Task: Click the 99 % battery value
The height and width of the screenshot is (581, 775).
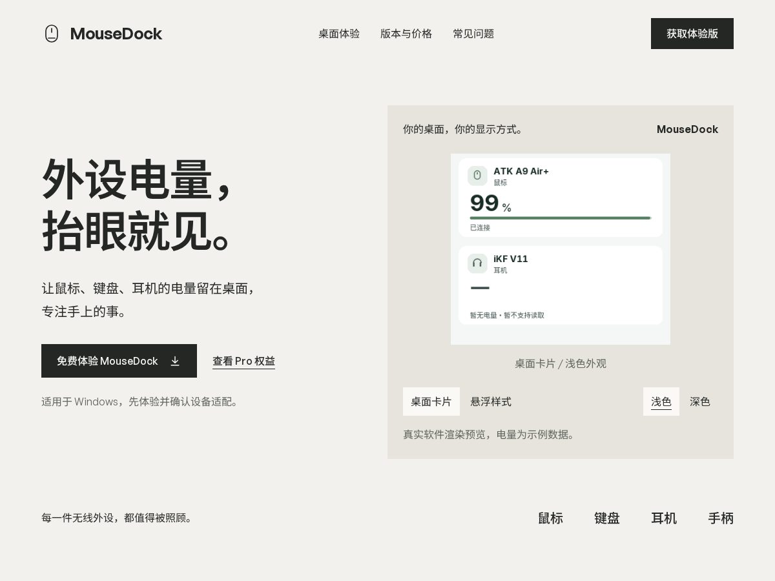Action: tap(491, 204)
